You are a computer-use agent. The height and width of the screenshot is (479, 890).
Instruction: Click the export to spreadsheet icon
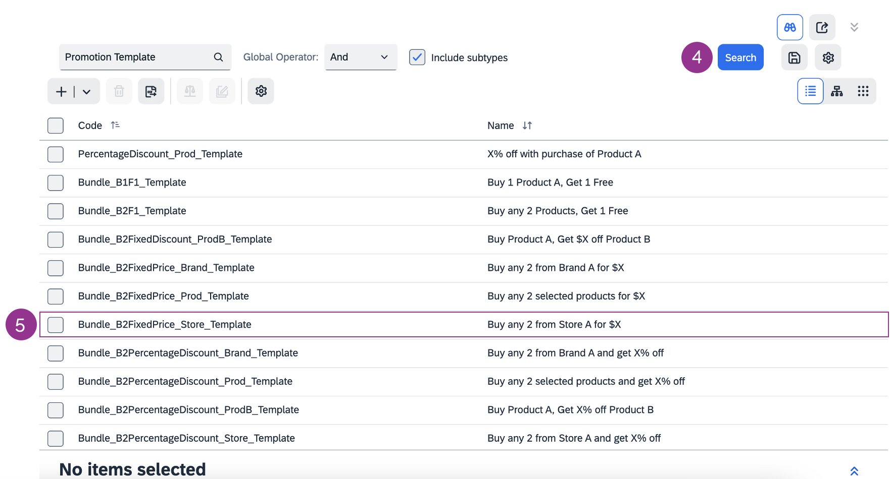click(x=151, y=91)
